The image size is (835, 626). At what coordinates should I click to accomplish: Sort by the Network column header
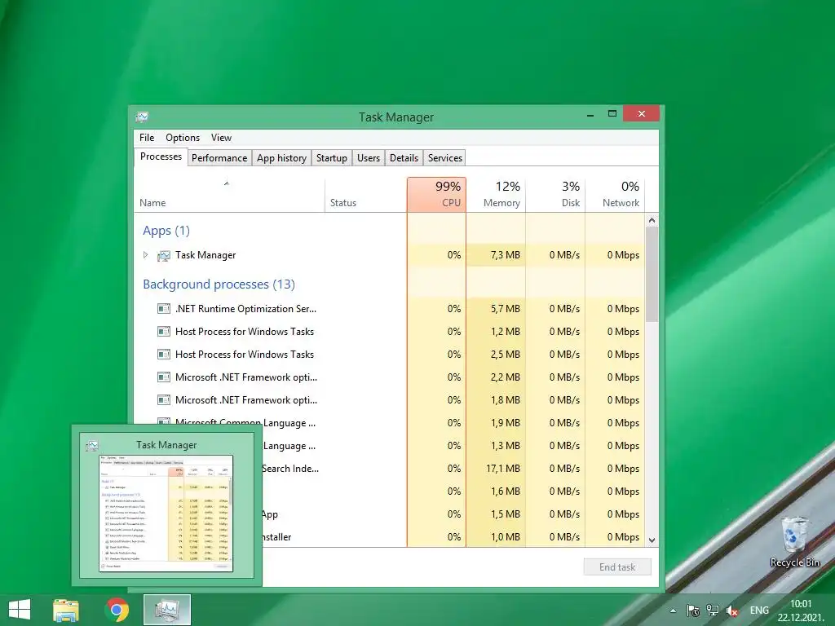pyautogui.click(x=615, y=195)
